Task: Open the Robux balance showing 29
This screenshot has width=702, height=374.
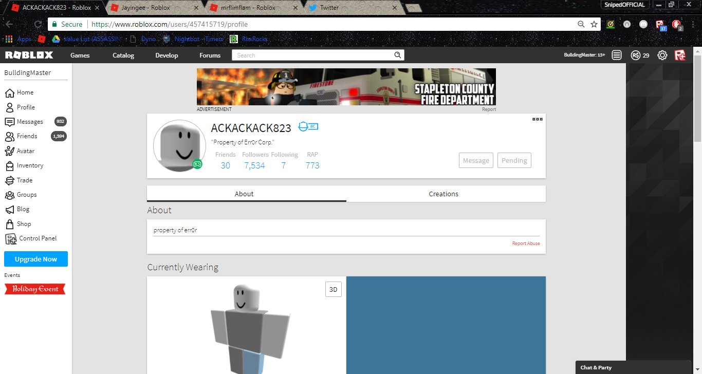Action: tap(640, 55)
